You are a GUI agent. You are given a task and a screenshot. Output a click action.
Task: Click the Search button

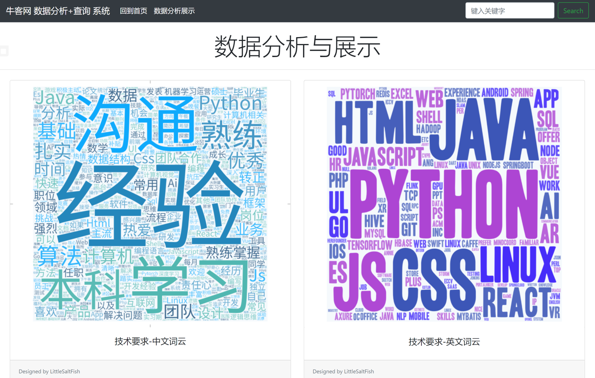pos(573,10)
